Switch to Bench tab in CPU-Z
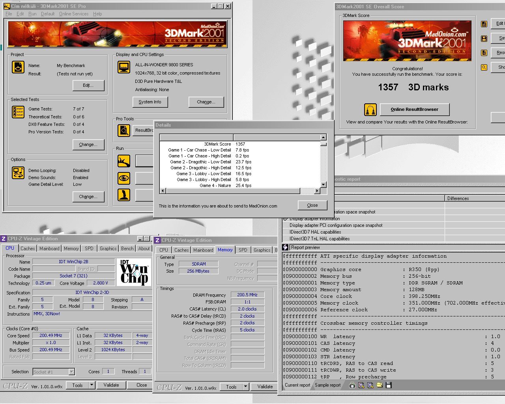505x404 pixels. tap(127, 249)
